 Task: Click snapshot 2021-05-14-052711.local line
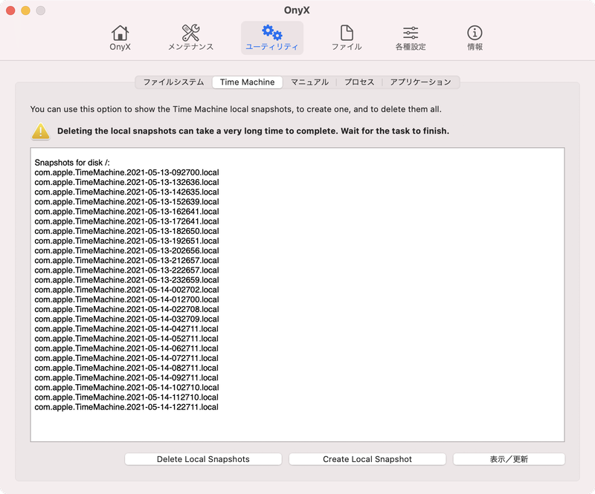(x=126, y=339)
